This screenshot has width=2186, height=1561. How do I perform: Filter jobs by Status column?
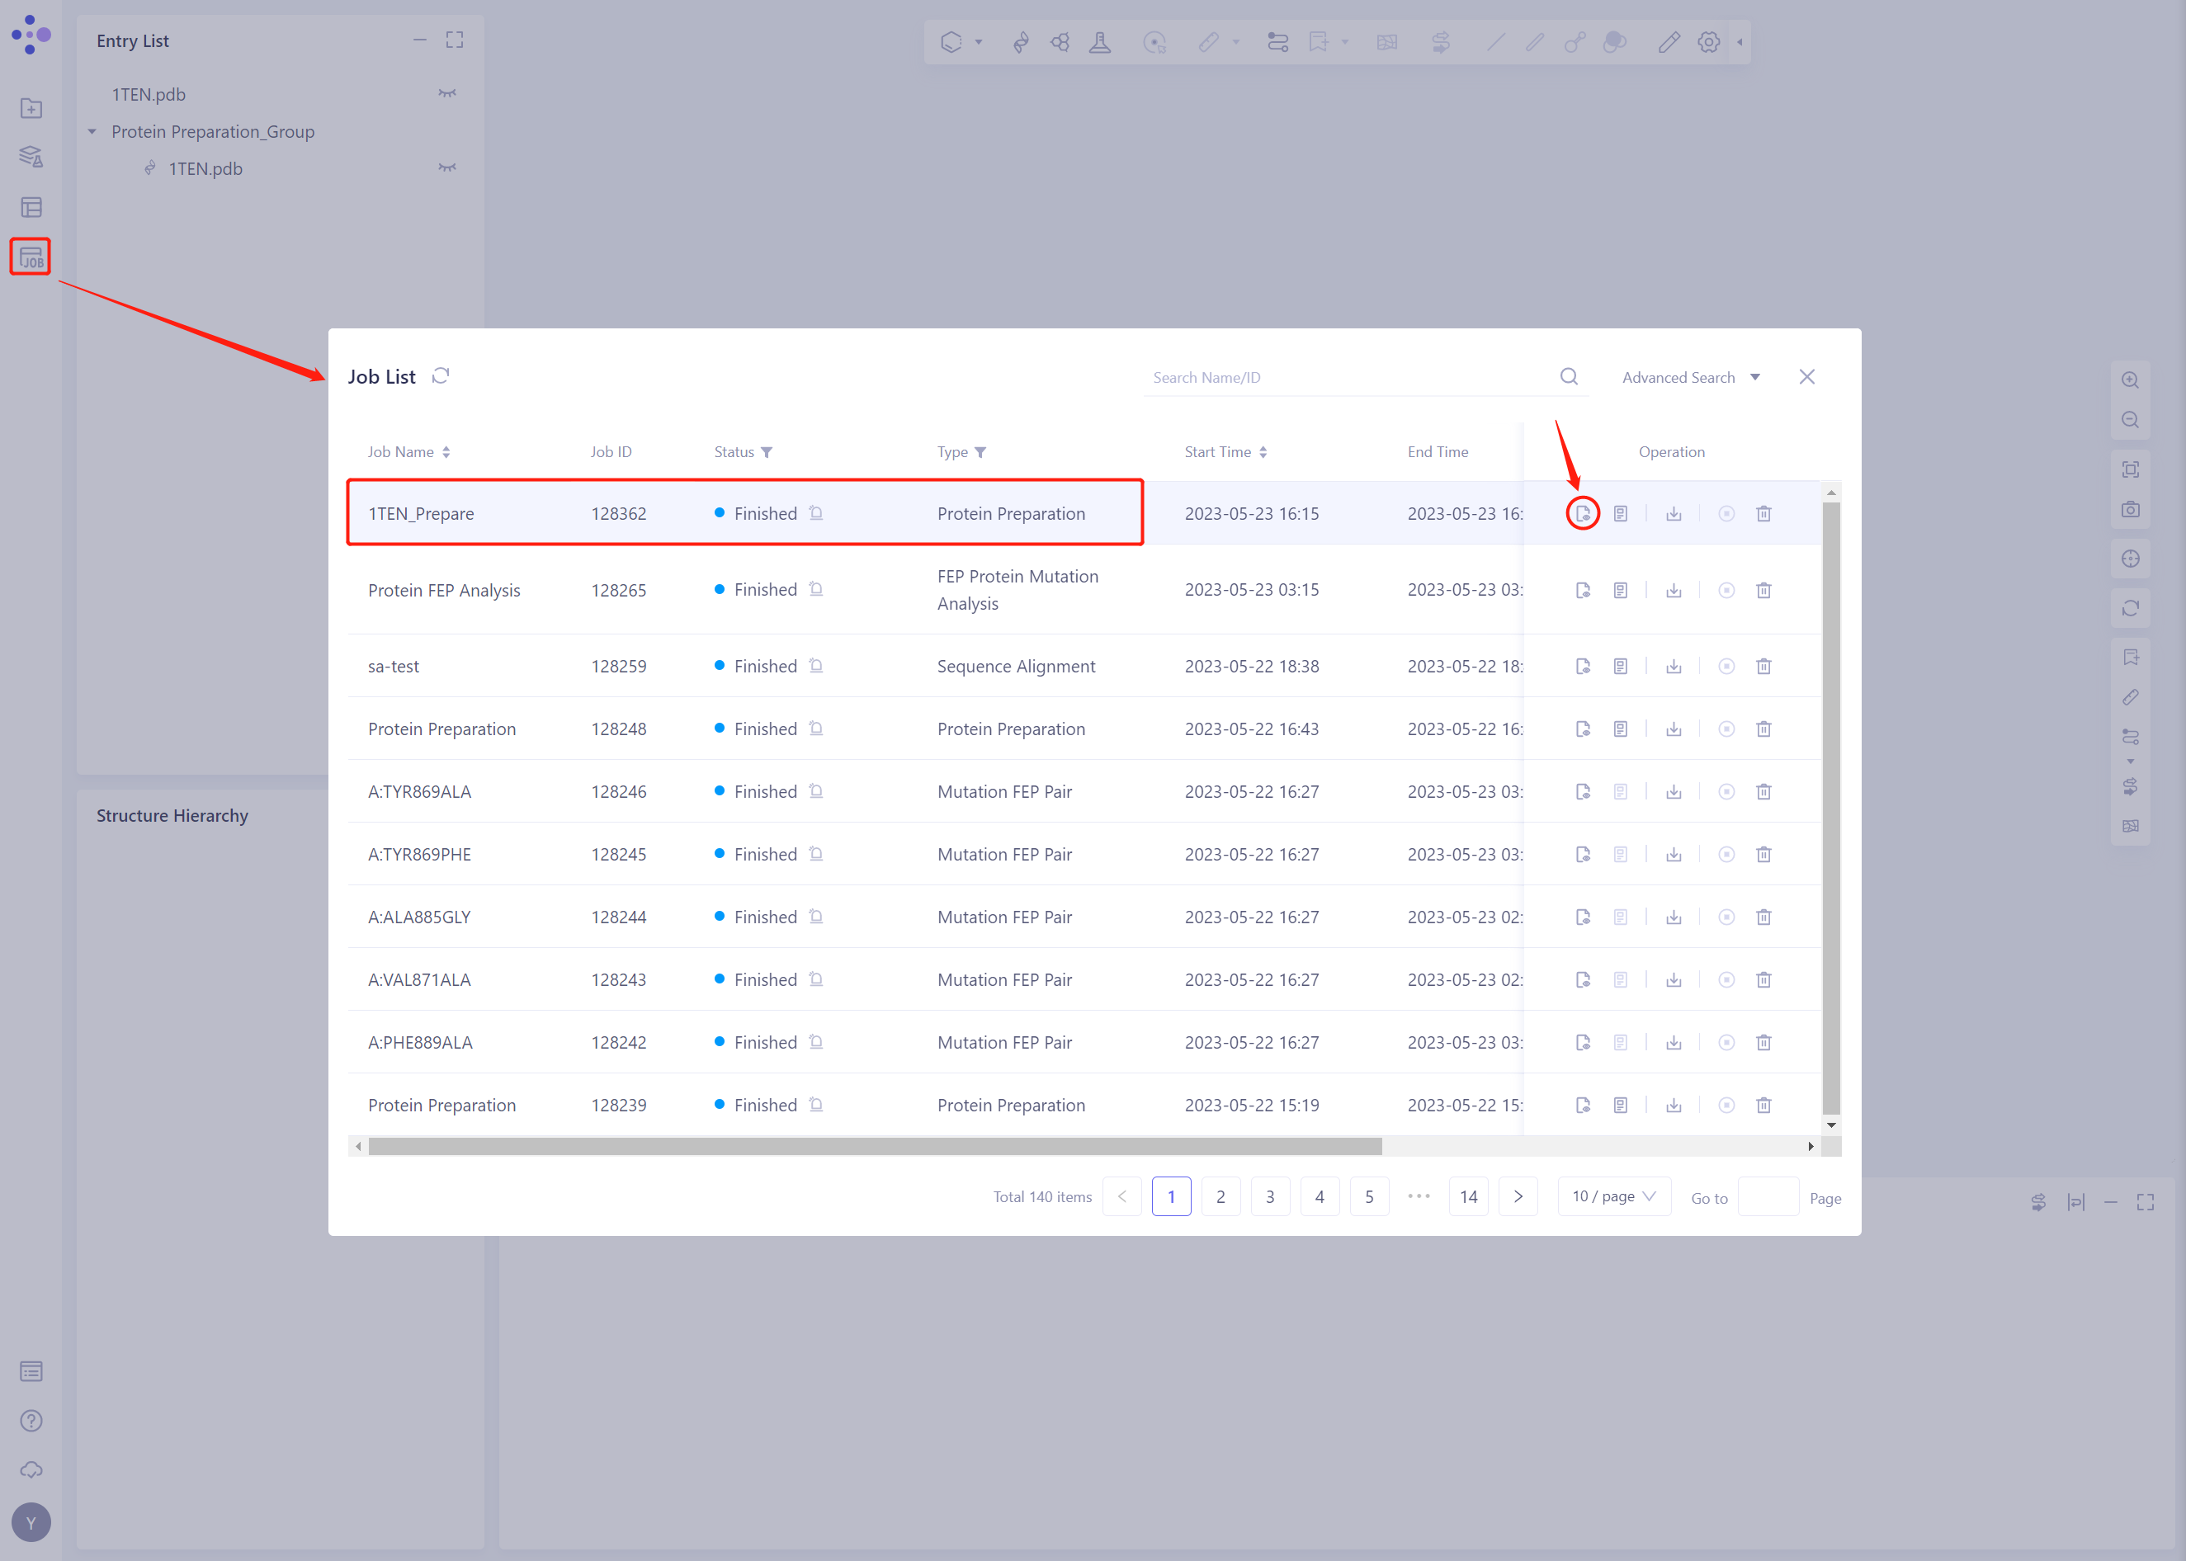pyautogui.click(x=766, y=453)
